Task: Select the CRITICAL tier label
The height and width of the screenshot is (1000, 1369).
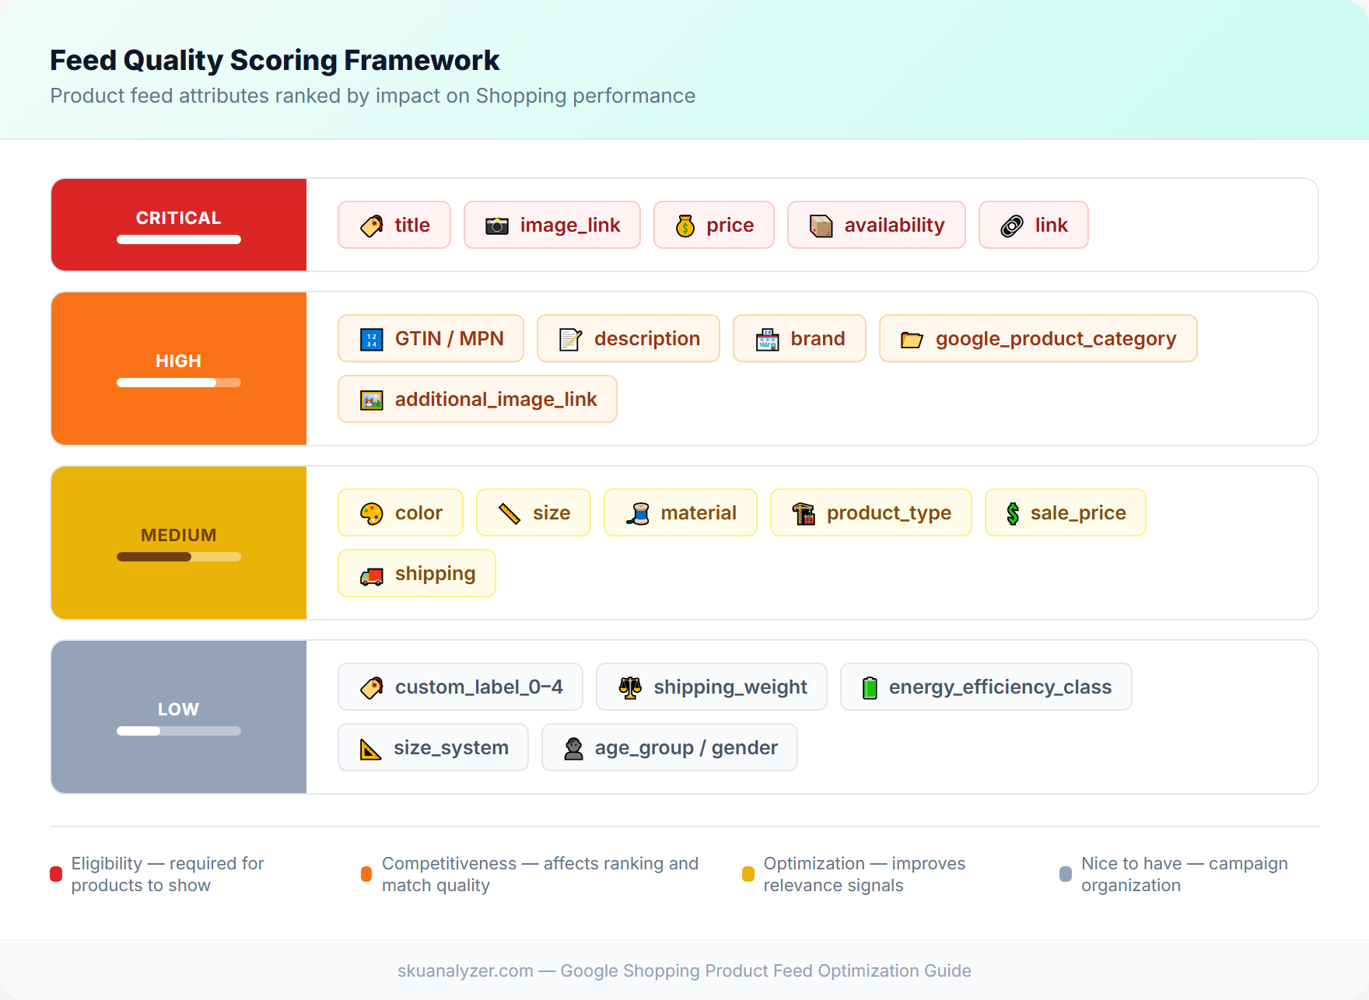Action: point(178,217)
